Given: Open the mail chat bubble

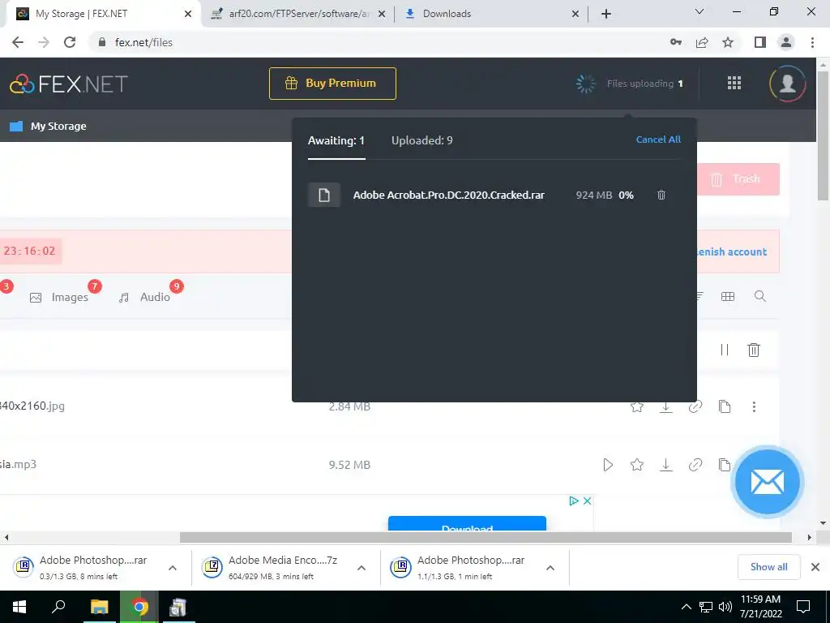Looking at the screenshot, I should tap(768, 482).
